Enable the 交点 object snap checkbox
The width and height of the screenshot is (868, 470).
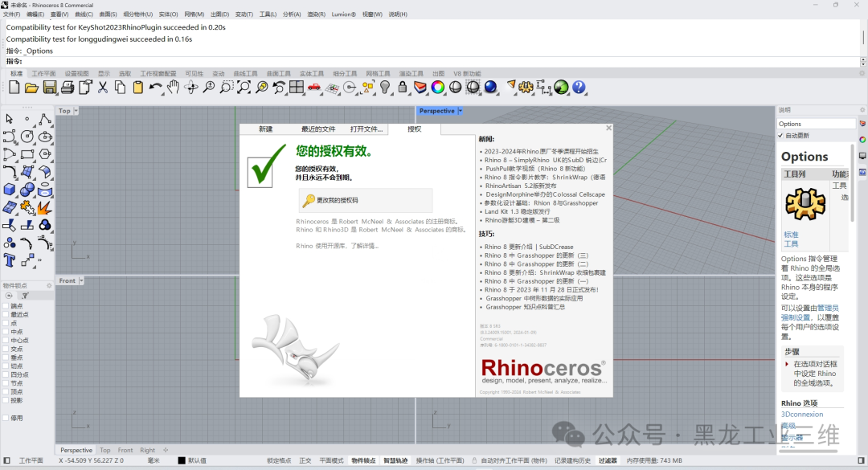[x=6, y=349]
